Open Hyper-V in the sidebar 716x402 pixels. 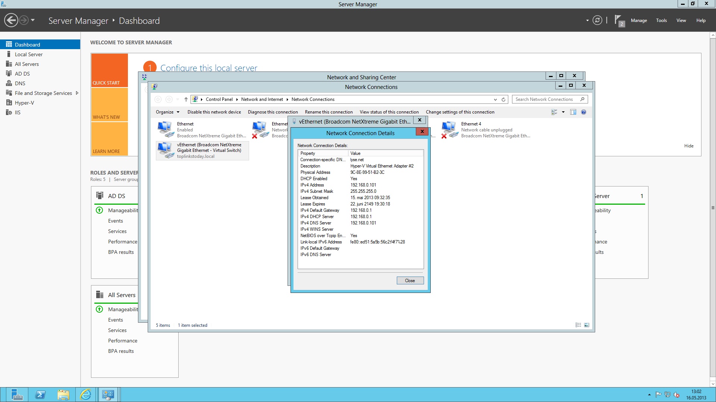(x=40, y=103)
